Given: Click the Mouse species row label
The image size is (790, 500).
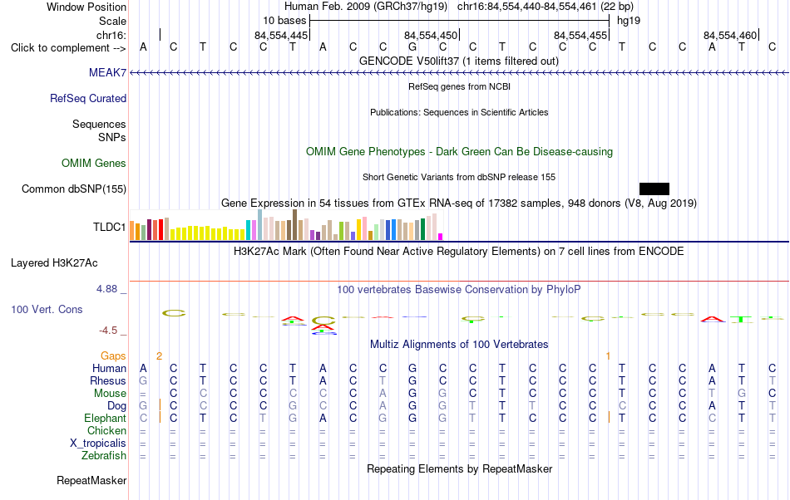Looking at the screenshot, I should pyautogui.click(x=110, y=394).
